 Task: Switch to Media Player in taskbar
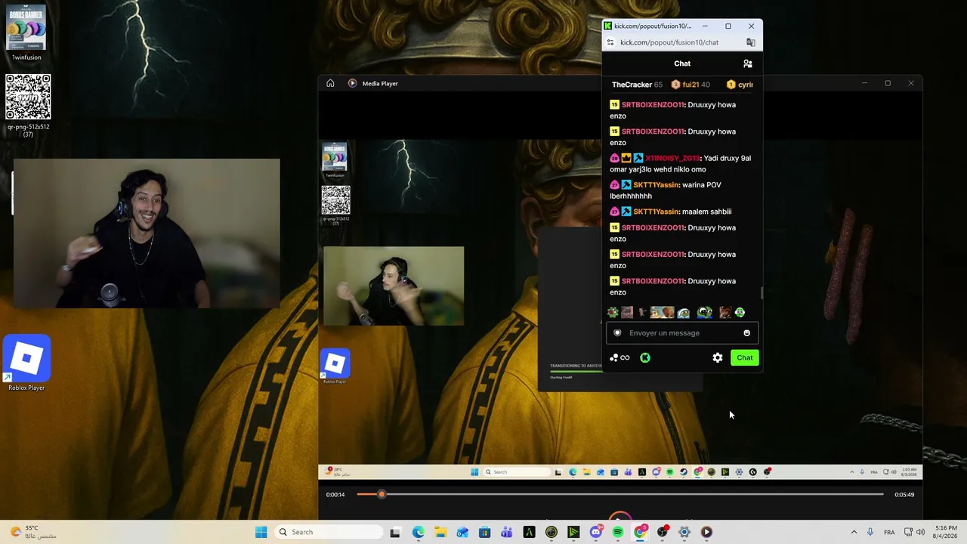[x=706, y=532]
